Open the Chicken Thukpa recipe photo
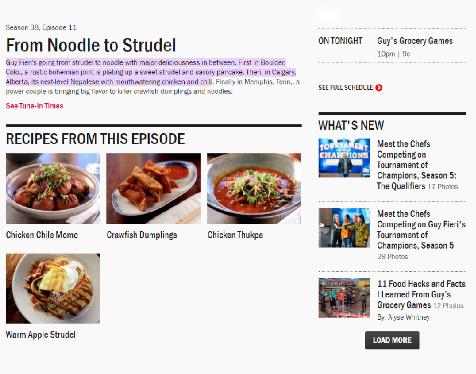Screen dimensions: 476x374 (x=254, y=188)
